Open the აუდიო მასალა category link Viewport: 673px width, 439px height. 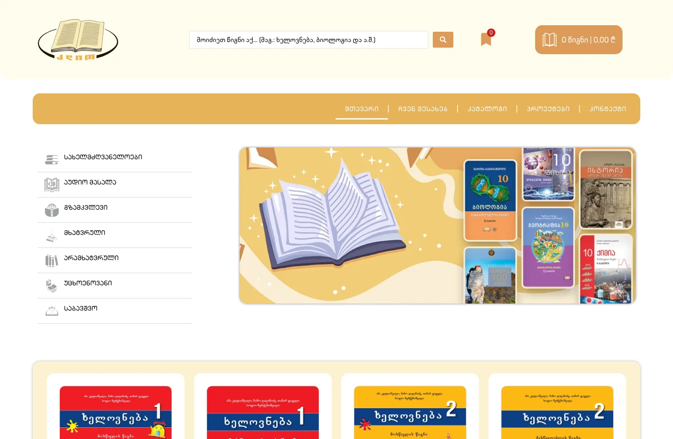coord(90,182)
